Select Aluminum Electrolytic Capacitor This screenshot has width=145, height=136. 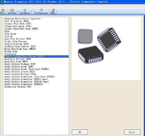(x=22, y=18)
